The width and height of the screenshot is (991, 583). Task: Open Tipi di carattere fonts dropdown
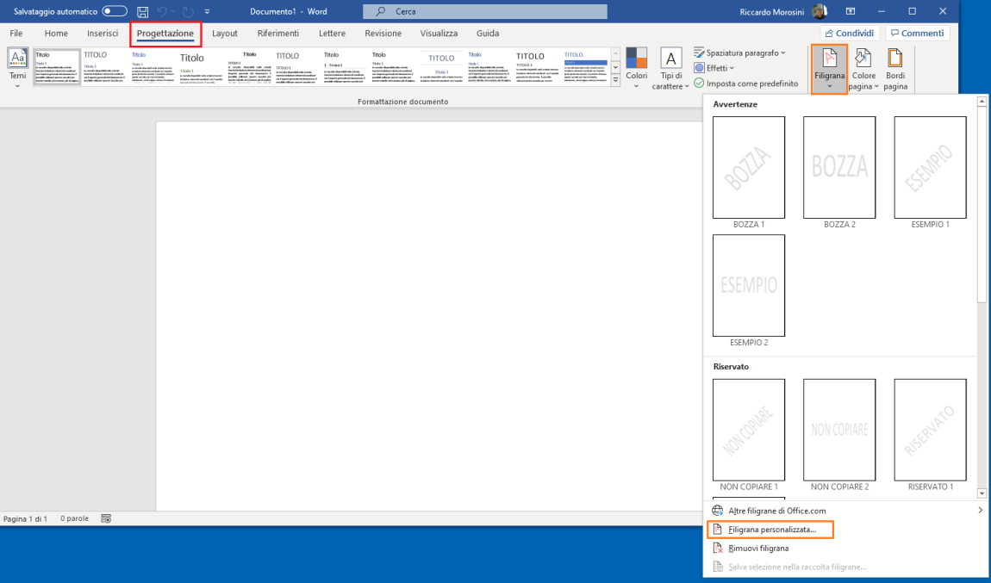point(670,69)
